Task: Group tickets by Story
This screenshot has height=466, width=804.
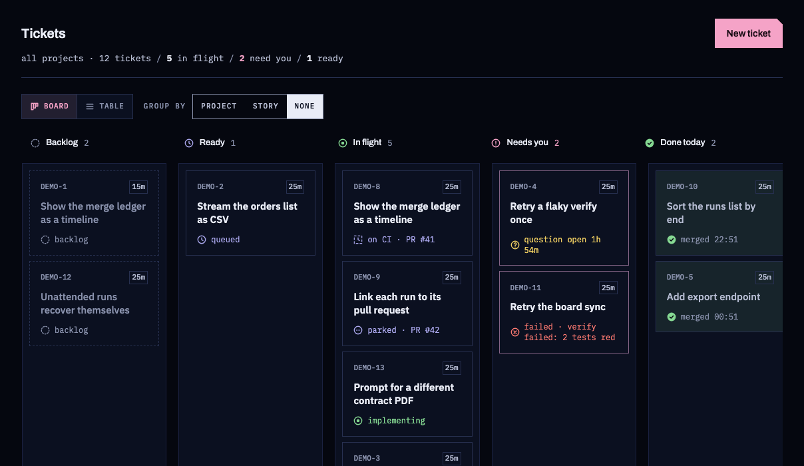Action: click(266, 107)
